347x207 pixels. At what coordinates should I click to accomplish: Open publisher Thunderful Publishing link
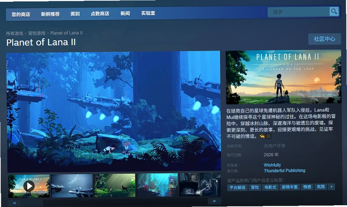click(x=285, y=171)
